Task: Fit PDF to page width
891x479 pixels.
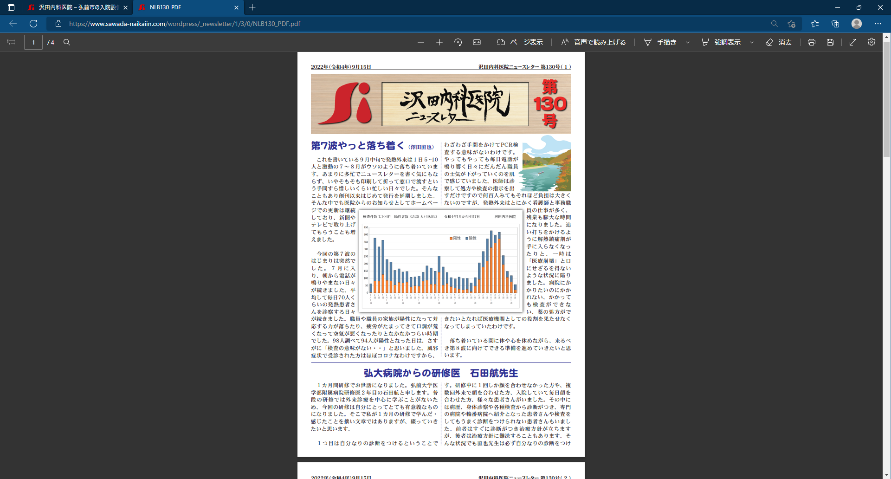Action: pyautogui.click(x=477, y=42)
